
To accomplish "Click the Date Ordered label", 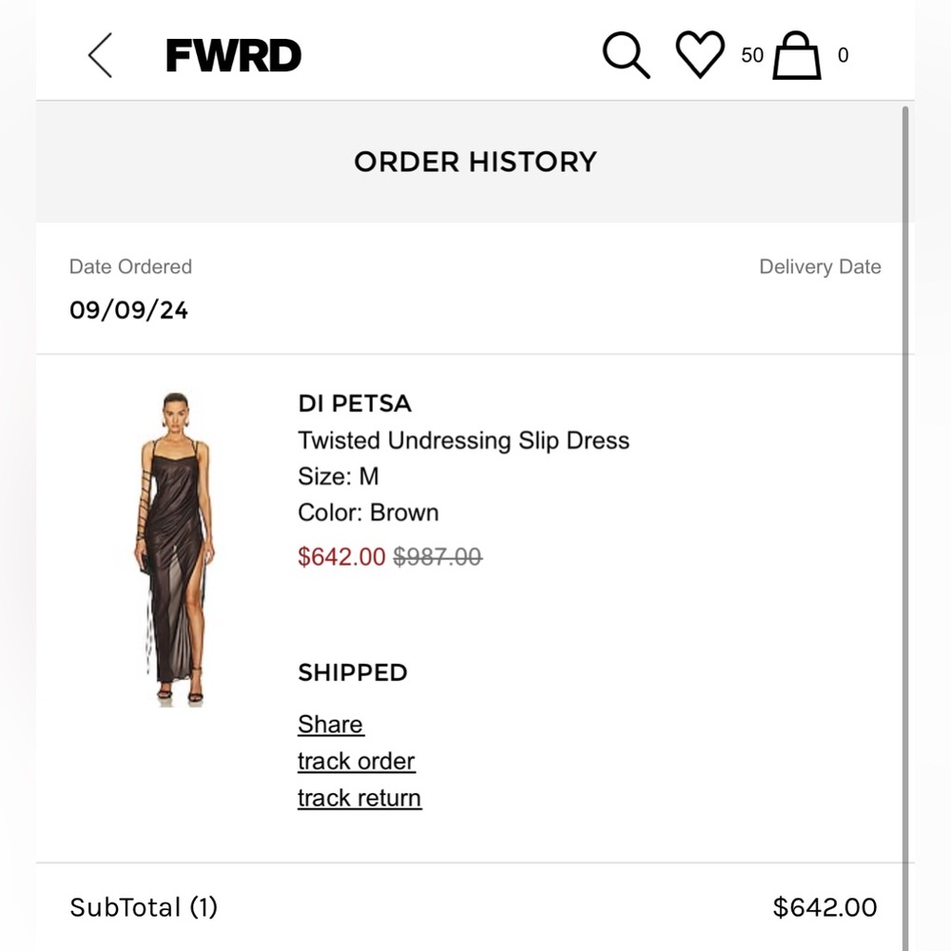I will (x=130, y=267).
